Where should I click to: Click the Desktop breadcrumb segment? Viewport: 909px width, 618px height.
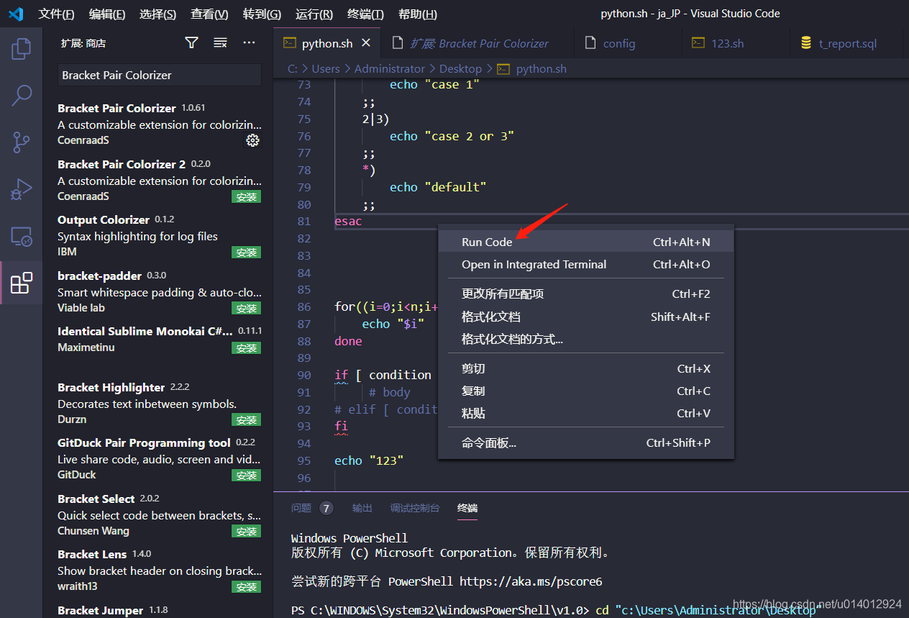pyautogui.click(x=460, y=69)
